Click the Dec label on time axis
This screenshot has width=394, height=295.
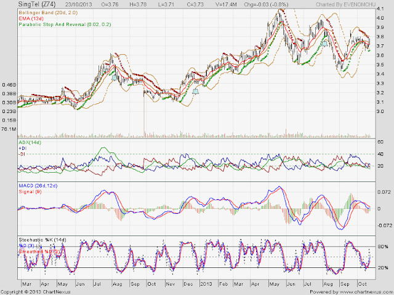pyautogui.click(x=188, y=284)
